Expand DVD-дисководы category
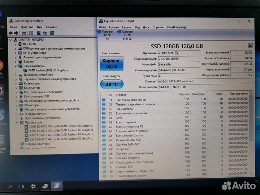260x195 pixels. (15, 49)
